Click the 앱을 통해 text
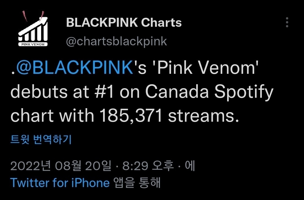 pos(137,183)
